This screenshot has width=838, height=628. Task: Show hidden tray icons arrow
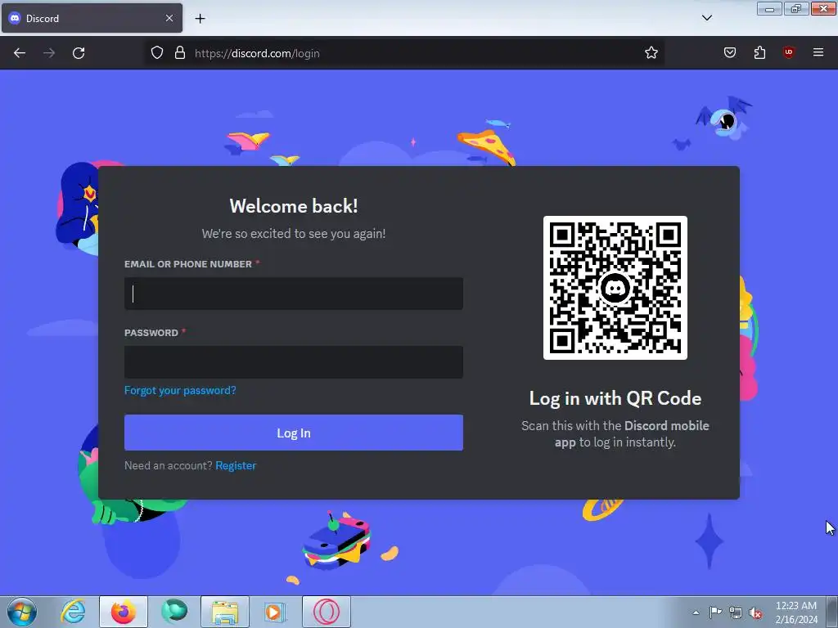tap(696, 612)
